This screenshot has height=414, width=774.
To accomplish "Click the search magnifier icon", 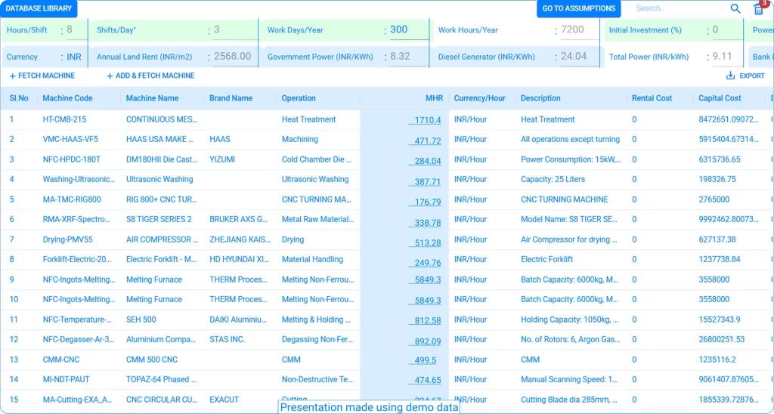I will tap(735, 9).
